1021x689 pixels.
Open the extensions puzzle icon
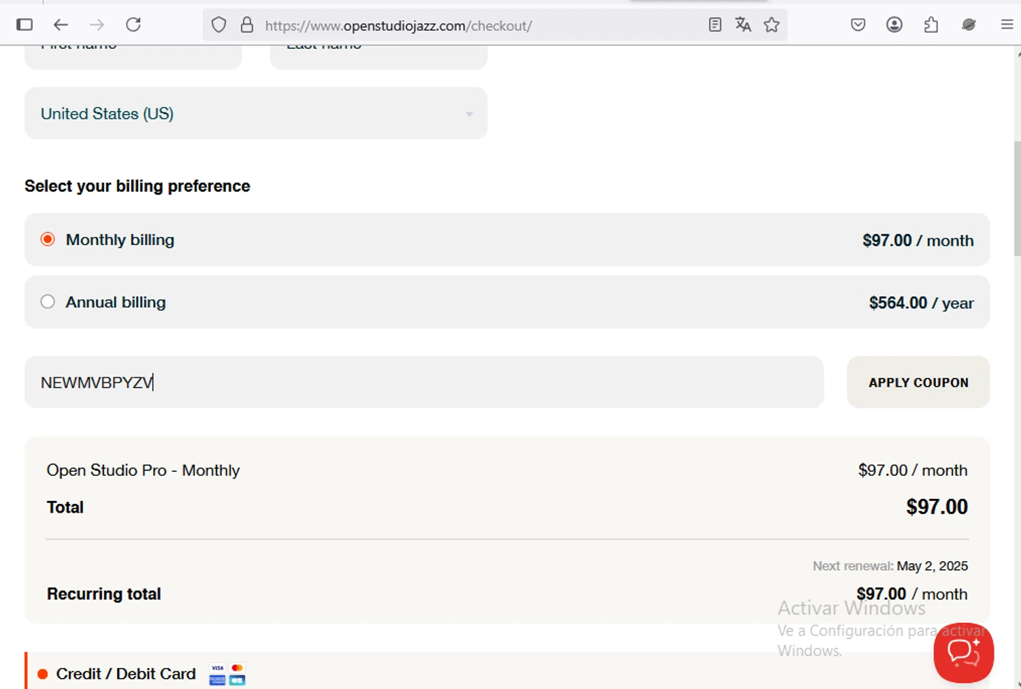click(931, 25)
